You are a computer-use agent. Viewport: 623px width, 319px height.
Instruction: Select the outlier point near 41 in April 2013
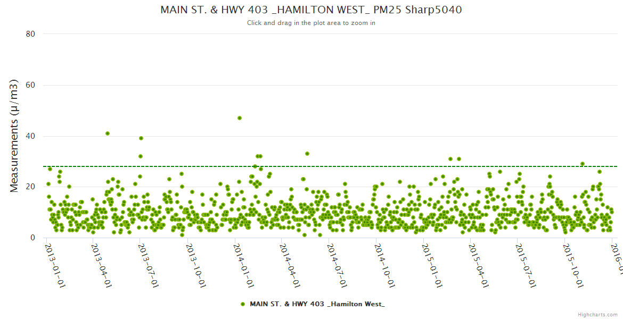click(x=108, y=133)
